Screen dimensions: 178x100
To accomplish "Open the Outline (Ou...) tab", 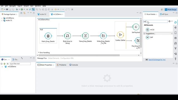I will [x=15, y=59].
